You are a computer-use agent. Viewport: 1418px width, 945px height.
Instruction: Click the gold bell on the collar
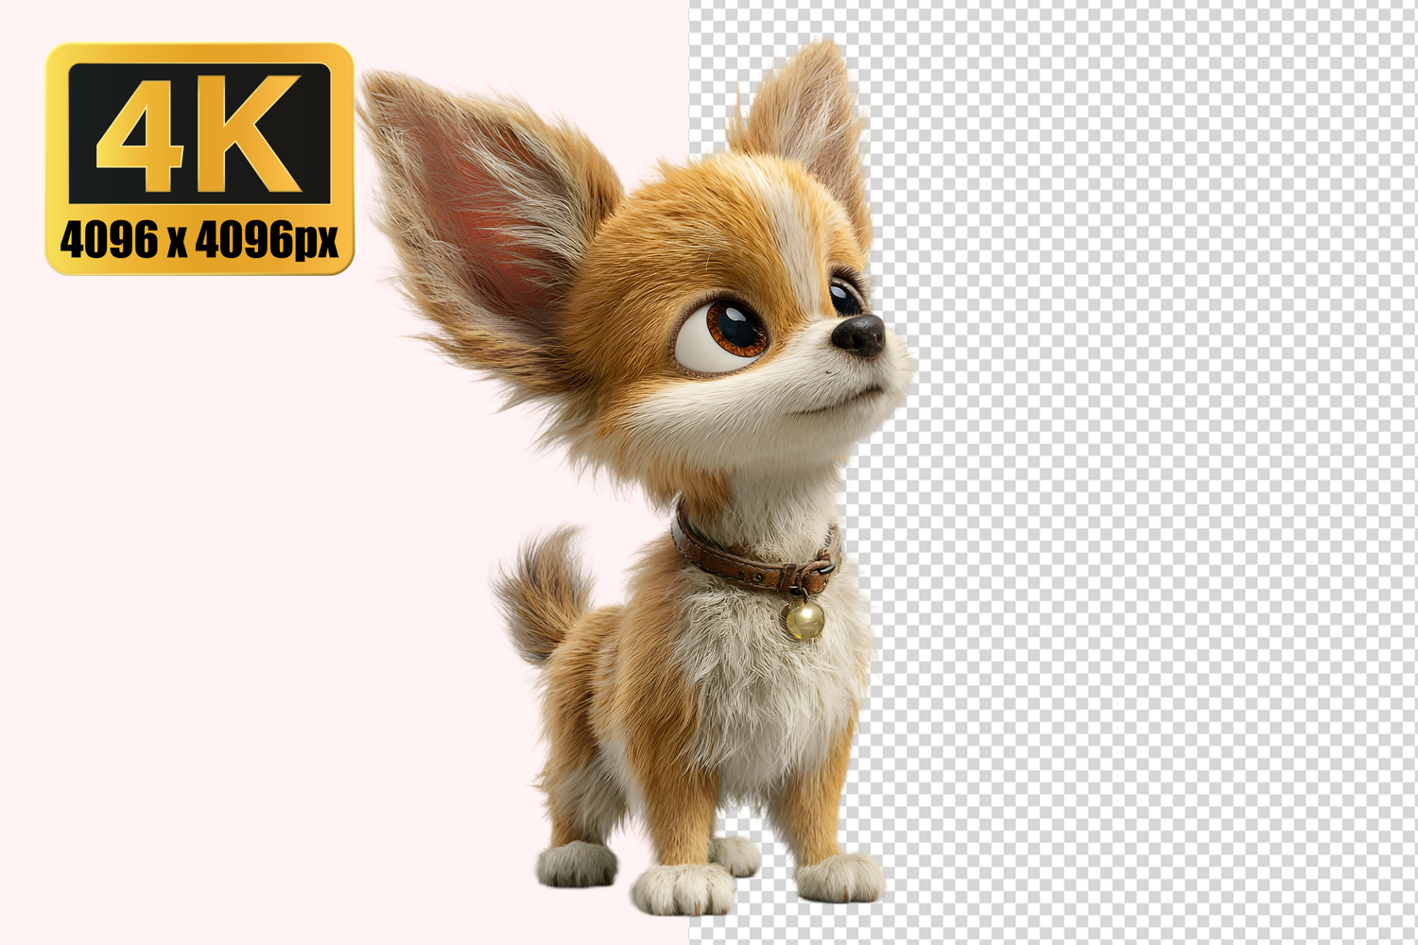tap(804, 620)
